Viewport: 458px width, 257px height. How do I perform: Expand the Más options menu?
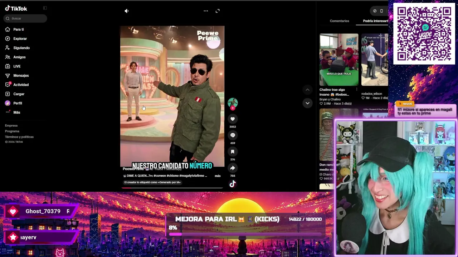pos(16,112)
